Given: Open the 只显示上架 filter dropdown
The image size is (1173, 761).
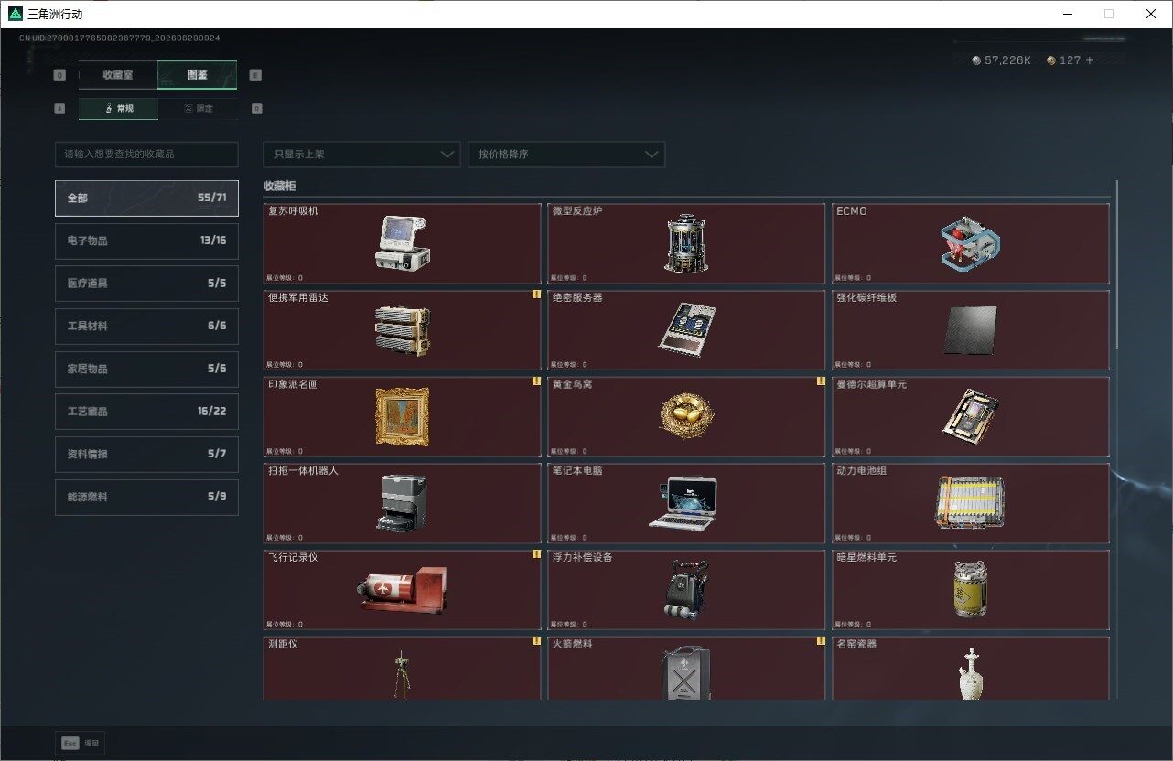Looking at the screenshot, I should click(x=361, y=154).
